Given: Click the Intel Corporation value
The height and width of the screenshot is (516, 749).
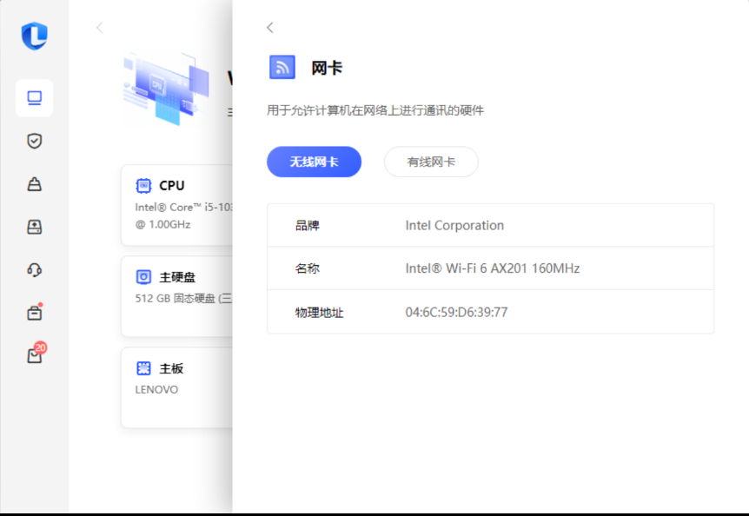Looking at the screenshot, I should click(454, 225).
